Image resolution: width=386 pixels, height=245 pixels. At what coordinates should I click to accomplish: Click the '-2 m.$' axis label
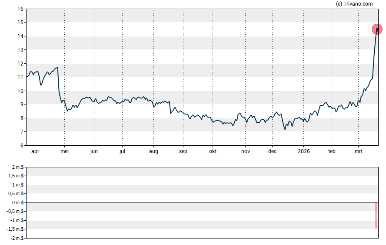click(x=17, y=238)
